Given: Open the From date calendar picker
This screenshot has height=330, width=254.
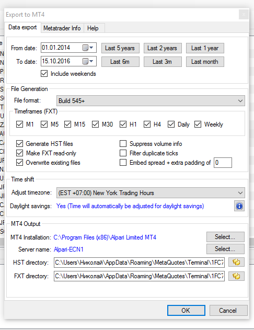Looking at the screenshot, I should click(88, 48).
